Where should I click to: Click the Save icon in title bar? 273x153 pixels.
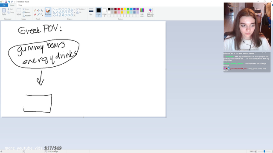(6, 2)
